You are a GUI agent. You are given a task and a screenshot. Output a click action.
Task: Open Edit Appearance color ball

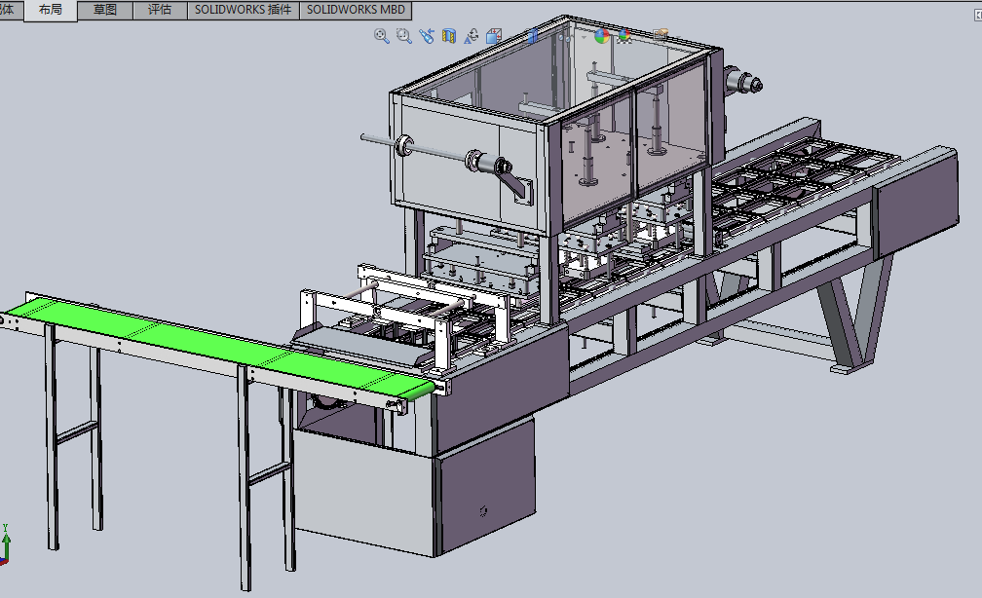[x=602, y=36]
